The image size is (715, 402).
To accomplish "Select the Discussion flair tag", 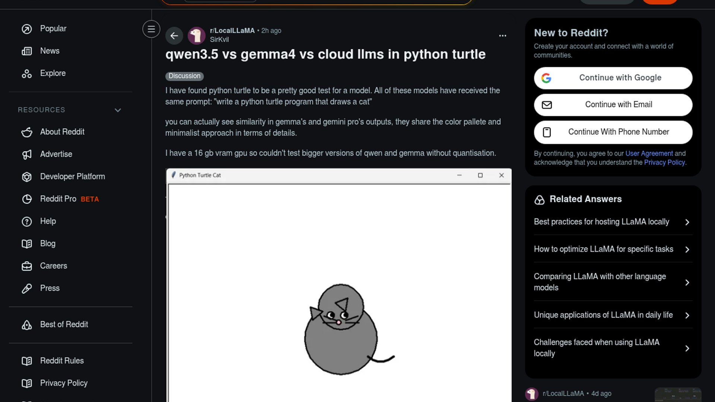I will pyautogui.click(x=184, y=76).
